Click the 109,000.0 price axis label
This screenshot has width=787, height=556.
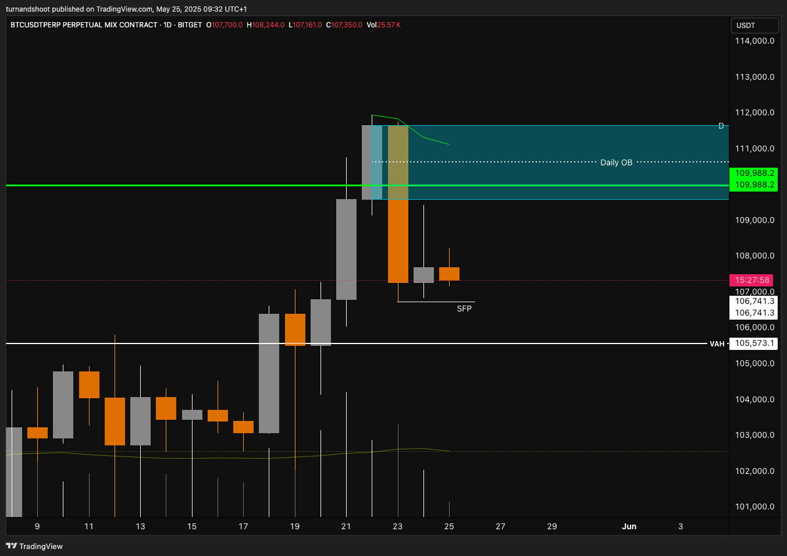754,220
